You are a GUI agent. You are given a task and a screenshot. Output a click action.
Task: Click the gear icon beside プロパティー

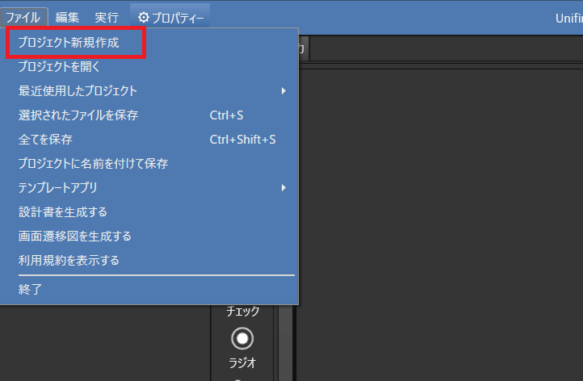[144, 18]
